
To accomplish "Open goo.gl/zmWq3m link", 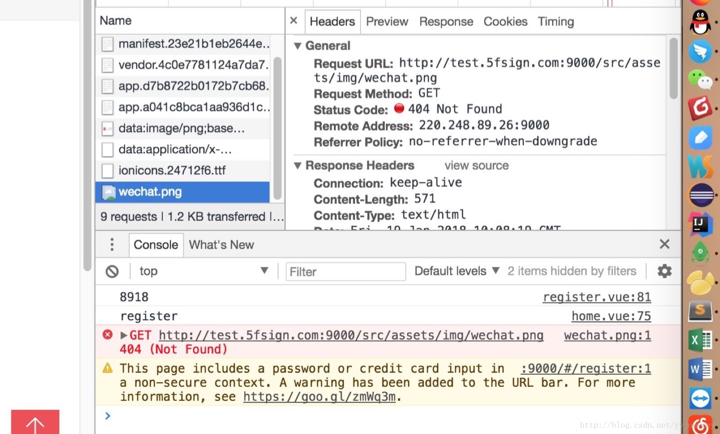I will click(320, 397).
